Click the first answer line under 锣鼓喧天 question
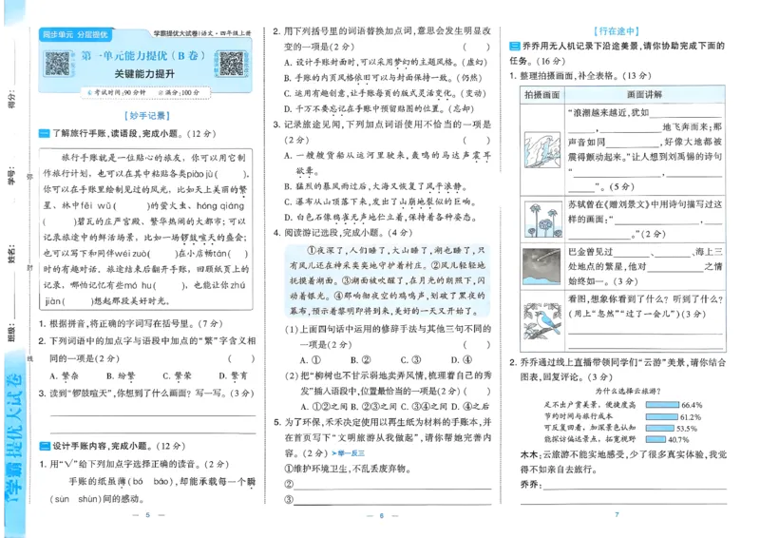The width and height of the screenshot is (760, 538). (153, 412)
